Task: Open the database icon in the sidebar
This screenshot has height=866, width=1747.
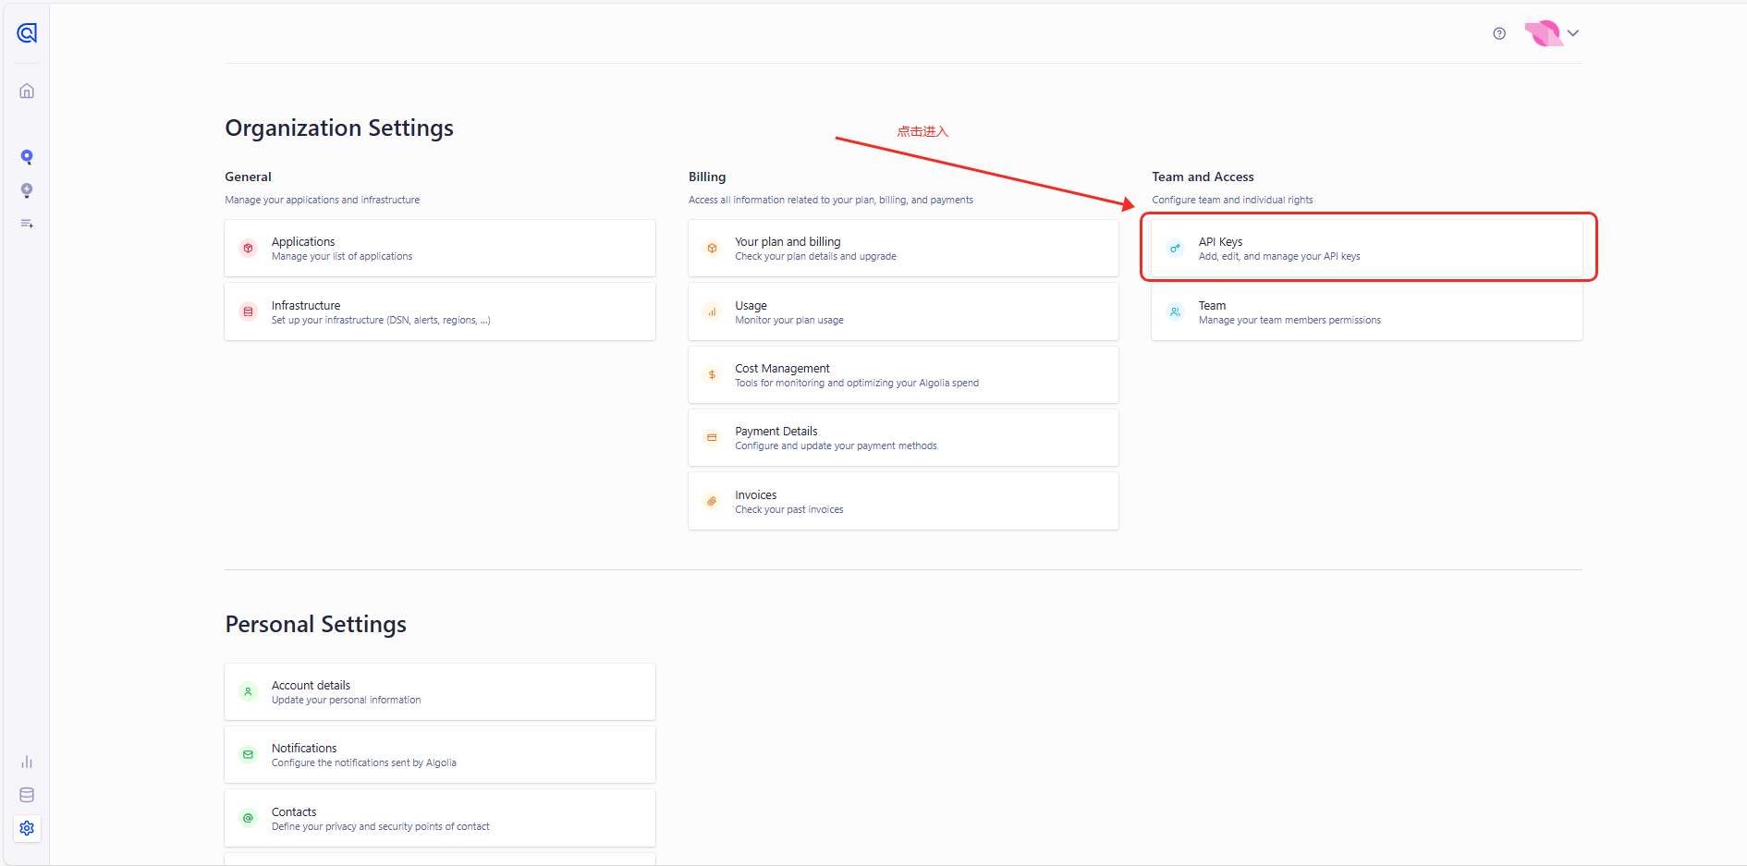Action: [27, 795]
